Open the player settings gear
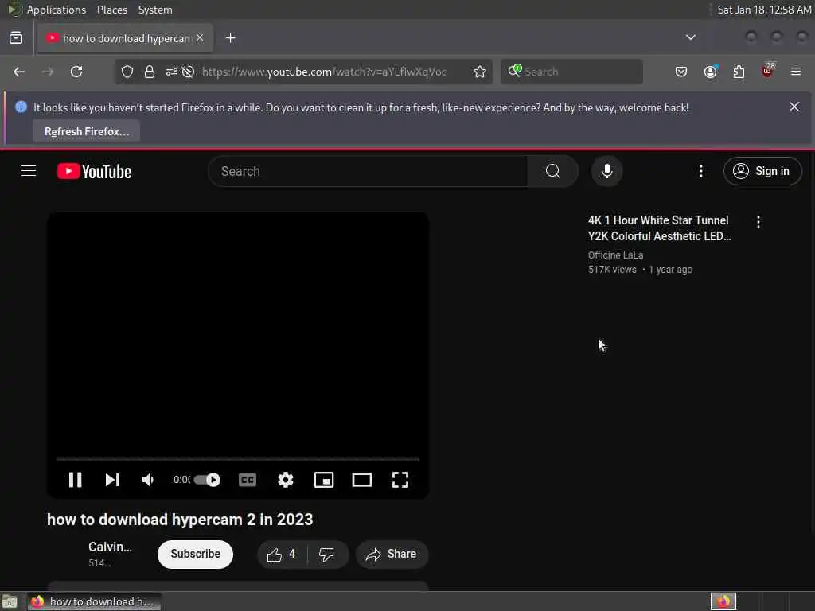Viewport: 815px width, 611px height. coord(286,480)
